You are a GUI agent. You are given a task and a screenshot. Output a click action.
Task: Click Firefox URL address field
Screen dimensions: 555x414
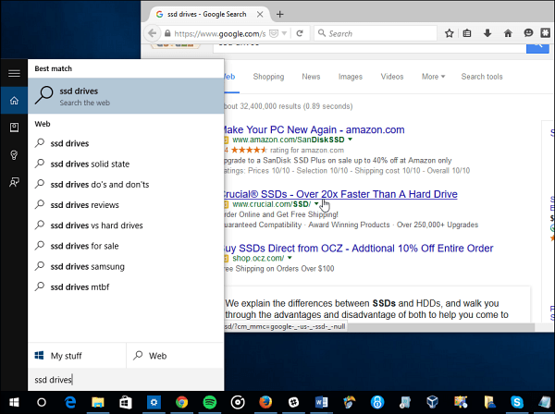[x=219, y=33]
